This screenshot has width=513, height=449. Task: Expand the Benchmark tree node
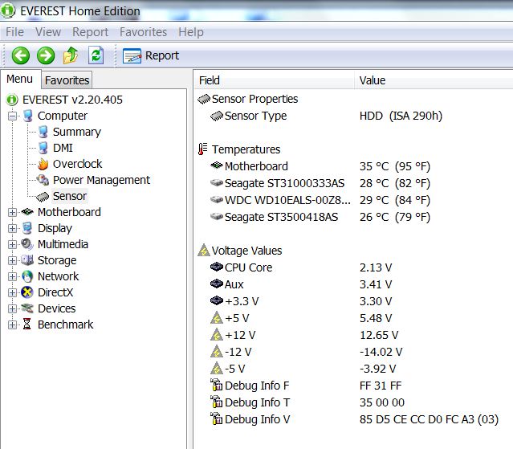(12, 325)
